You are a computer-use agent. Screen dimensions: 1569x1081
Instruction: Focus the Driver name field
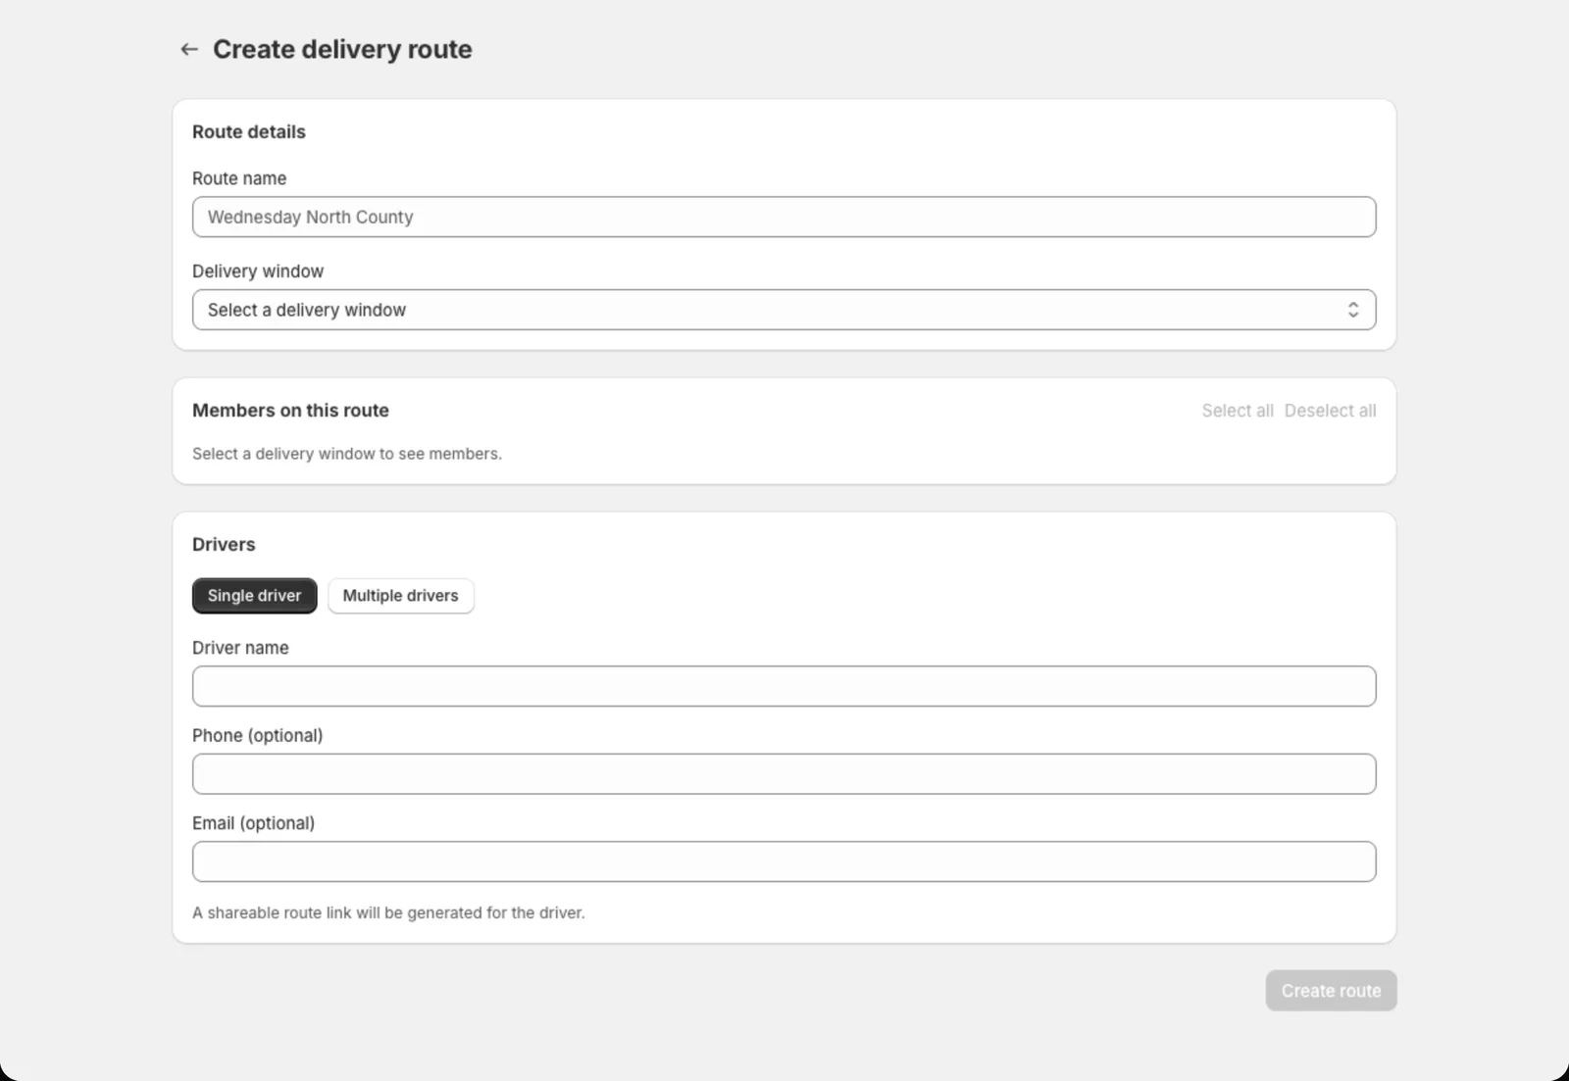[784, 686]
